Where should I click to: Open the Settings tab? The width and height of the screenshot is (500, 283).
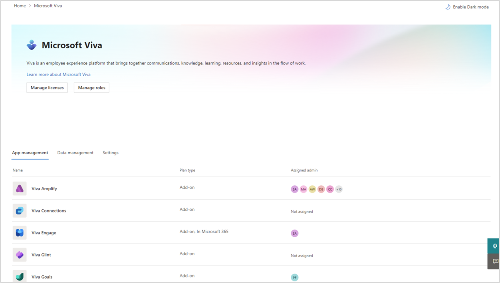(x=110, y=152)
